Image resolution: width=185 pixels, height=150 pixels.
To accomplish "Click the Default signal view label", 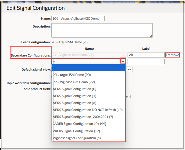I will [36, 70].
